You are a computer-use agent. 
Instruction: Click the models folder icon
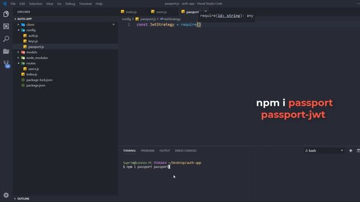[x=23, y=52]
